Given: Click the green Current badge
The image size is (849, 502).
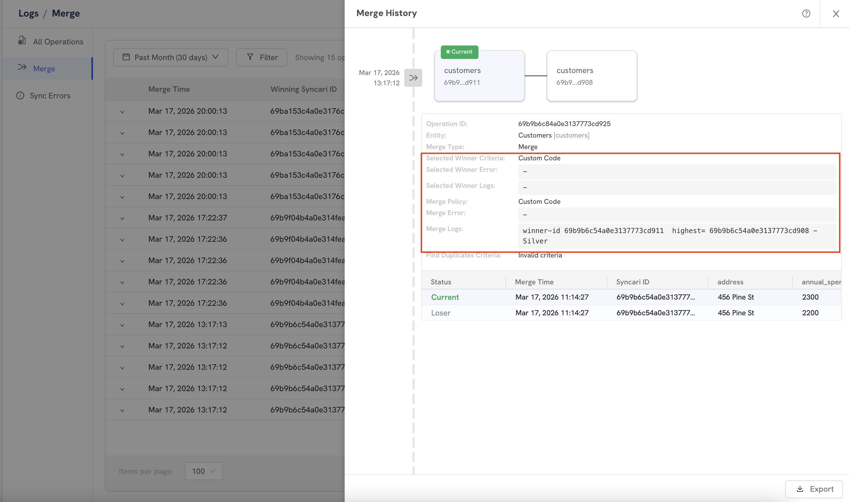Looking at the screenshot, I should point(459,52).
